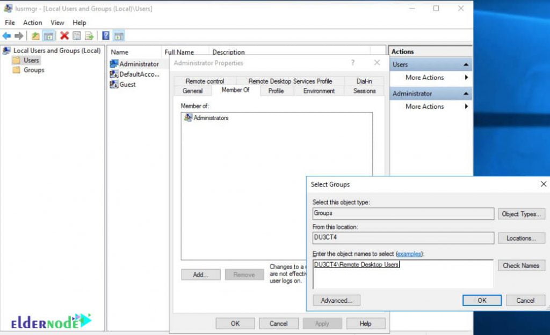Click Apply in Administrator Properties dialog

coord(322,323)
